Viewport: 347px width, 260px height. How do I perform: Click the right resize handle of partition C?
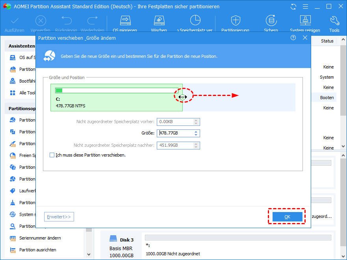[183, 97]
